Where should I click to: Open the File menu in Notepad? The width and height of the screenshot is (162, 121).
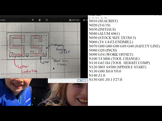pyautogui.click(x=89, y=18)
